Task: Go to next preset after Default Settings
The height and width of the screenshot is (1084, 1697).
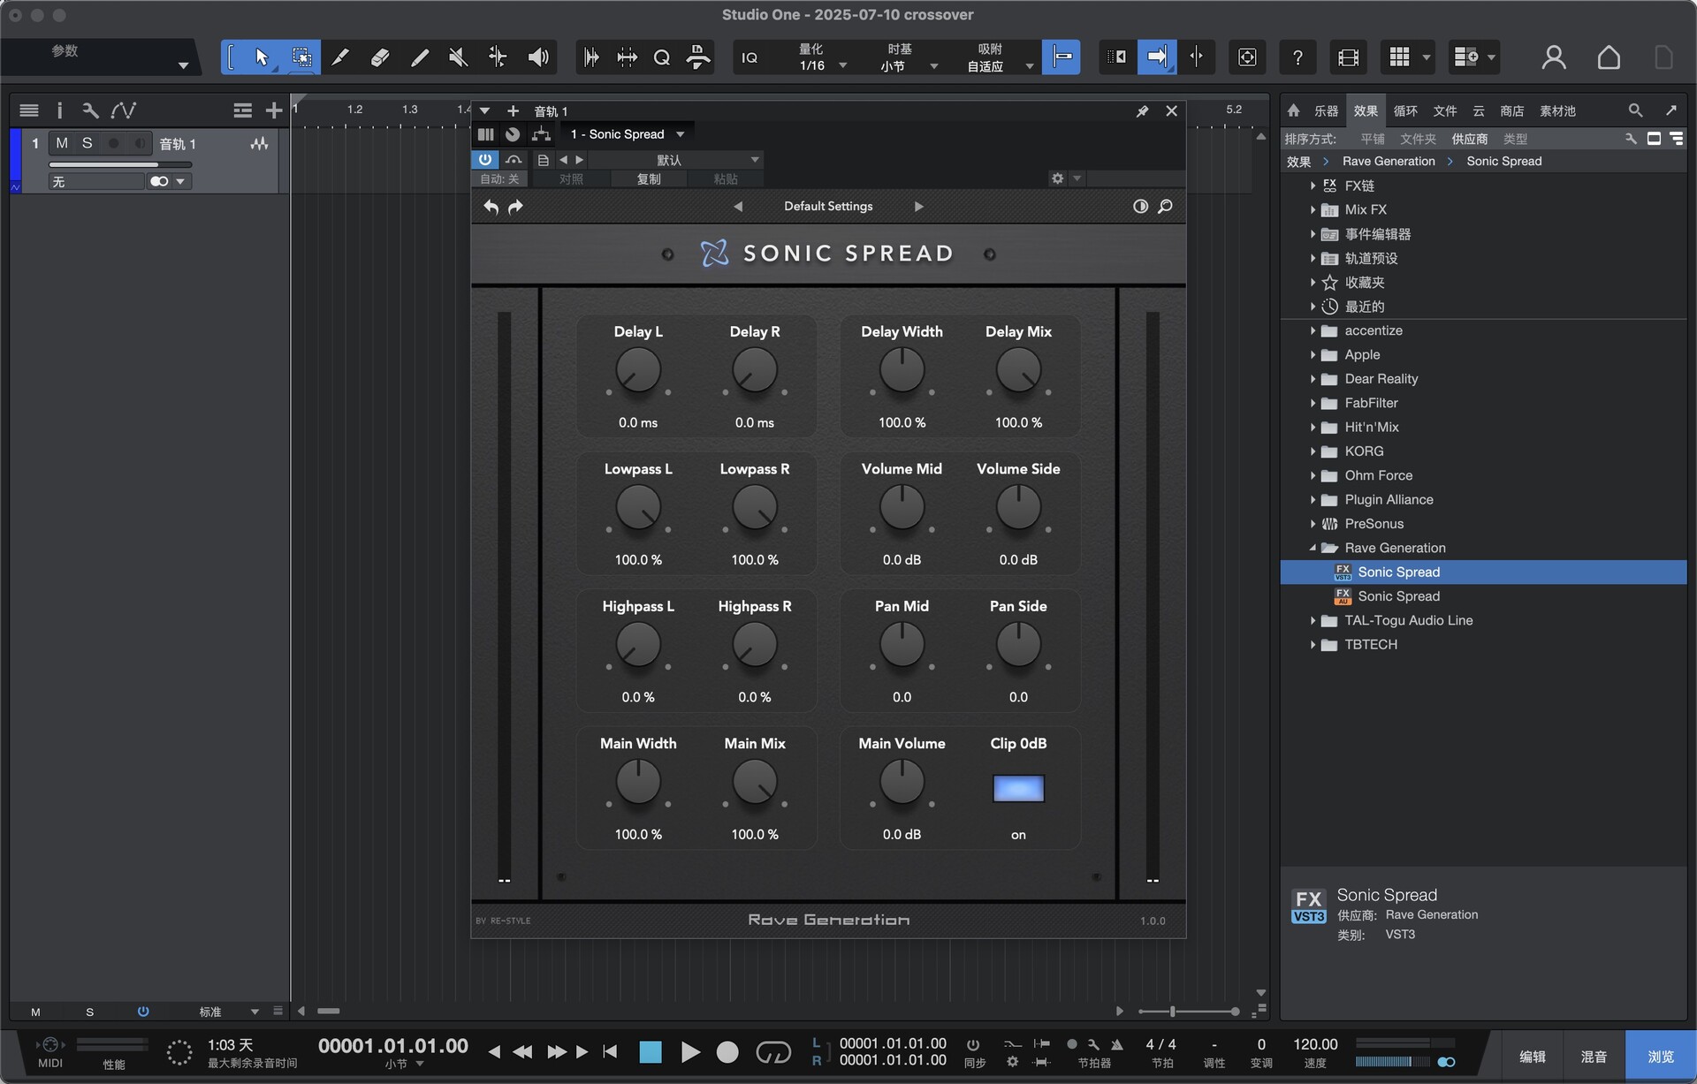Action: (x=918, y=206)
